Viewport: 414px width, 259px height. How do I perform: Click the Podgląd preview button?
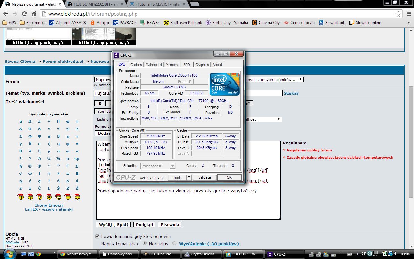(145, 225)
